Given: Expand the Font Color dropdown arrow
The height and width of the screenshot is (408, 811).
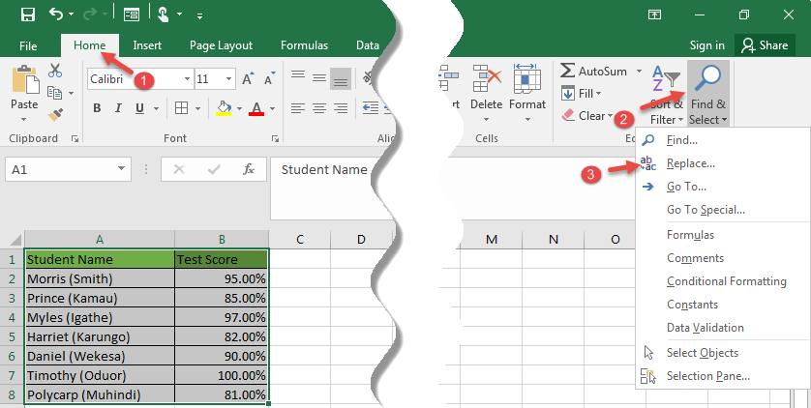Looking at the screenshot, I should [x=273, y=108].
